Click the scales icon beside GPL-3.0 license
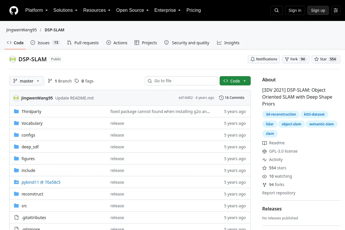 264,151
